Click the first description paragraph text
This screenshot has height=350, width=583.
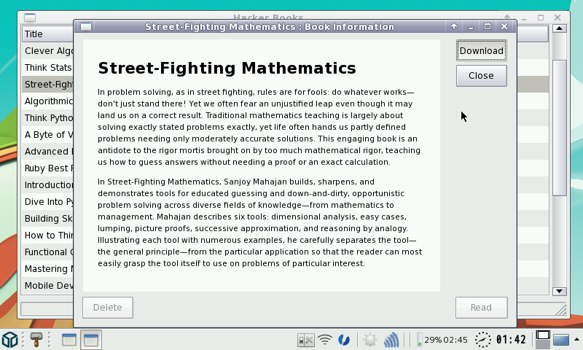click(259, 127)
